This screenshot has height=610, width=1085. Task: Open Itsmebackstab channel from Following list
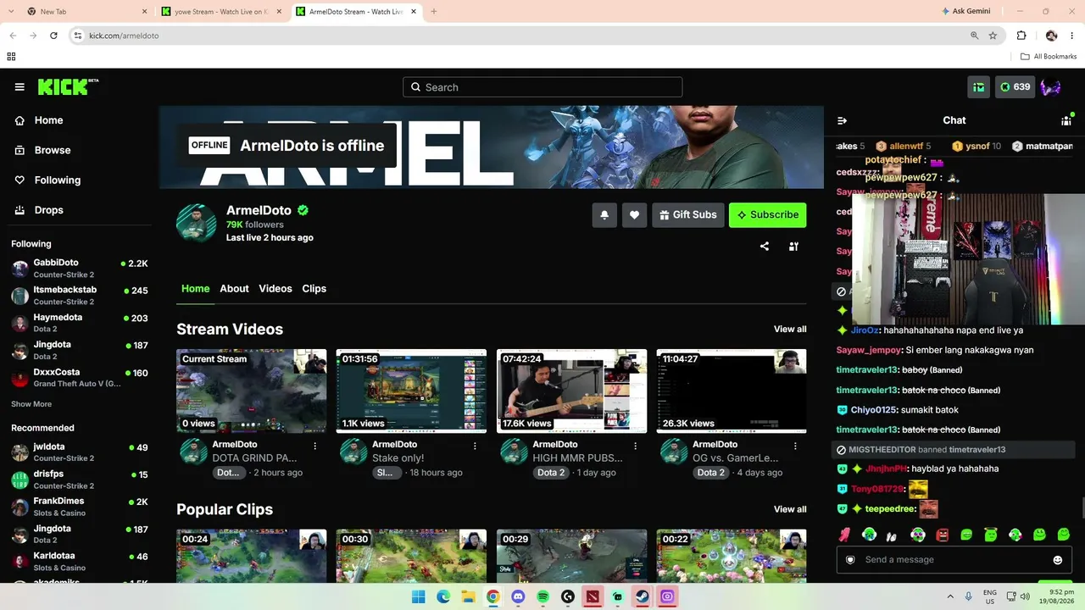click(80, 296)
